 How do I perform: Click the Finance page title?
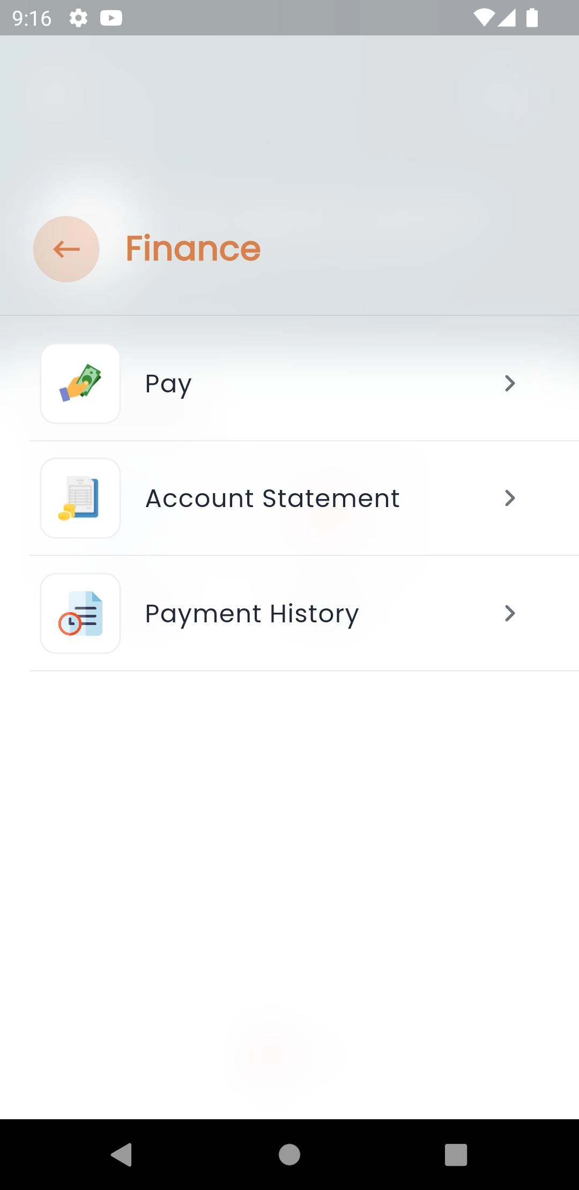coord(193,249)
